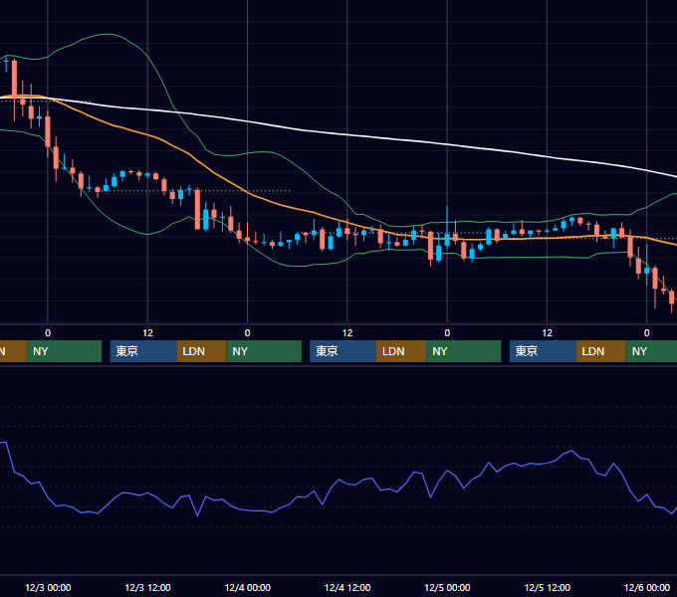
Task: Click the 12/5 00:00 date label
Action: point(447,587)
